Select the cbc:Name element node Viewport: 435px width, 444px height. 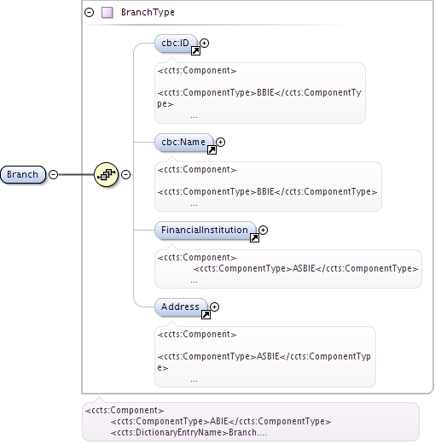[x=183, y=143]
